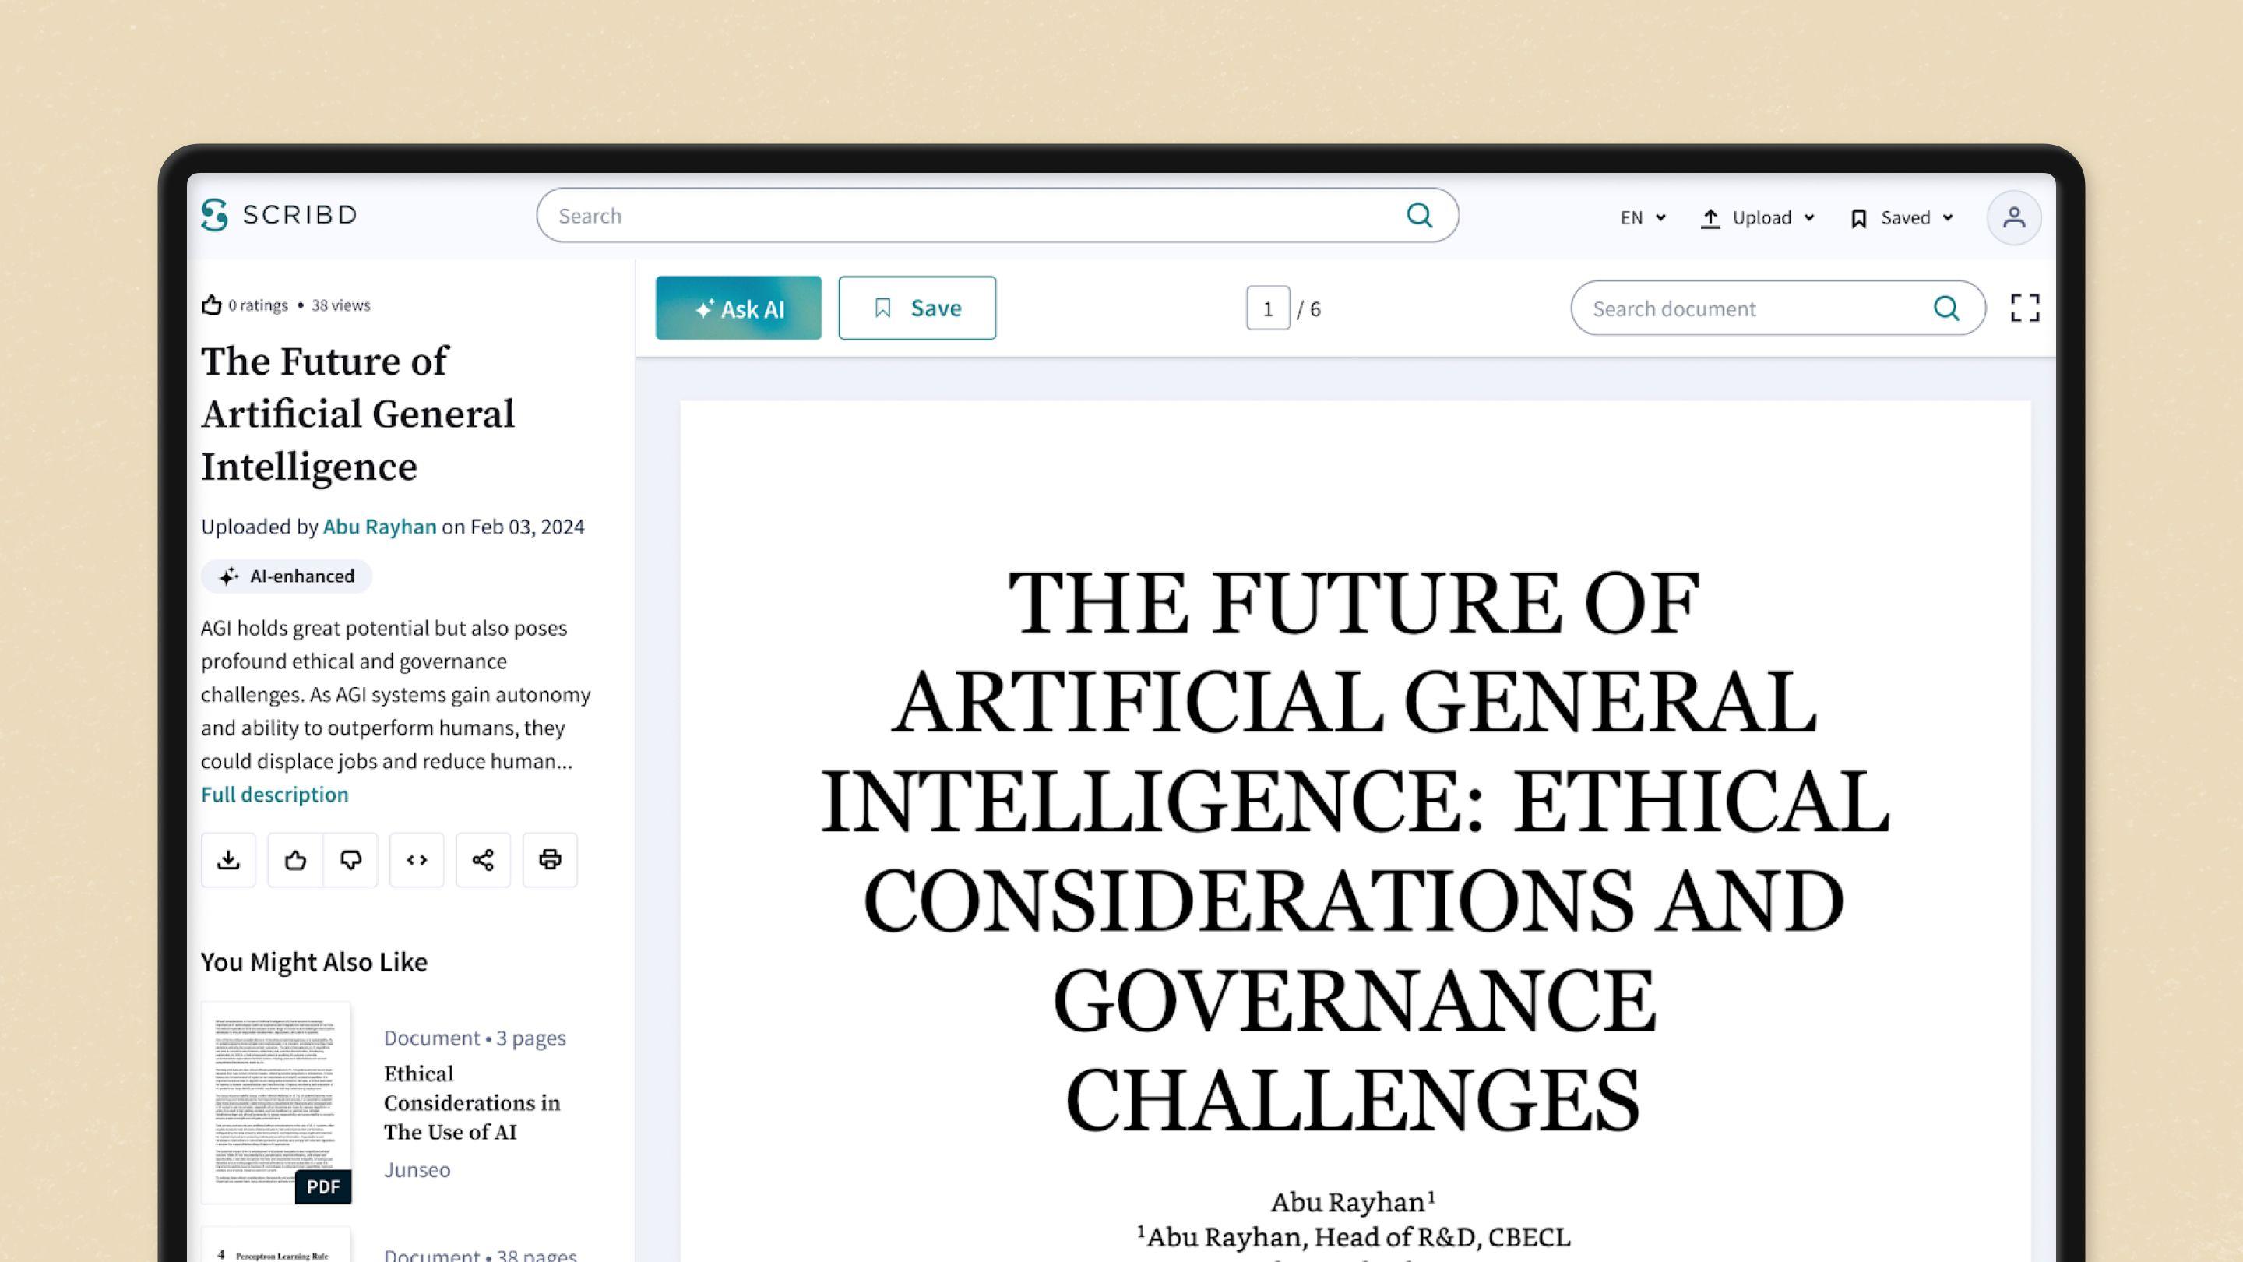Click the Abu Rayhan uploader link
The width and height of the screenshot is (2243, 1262).
pyautogui.click(x=379, y=527)
